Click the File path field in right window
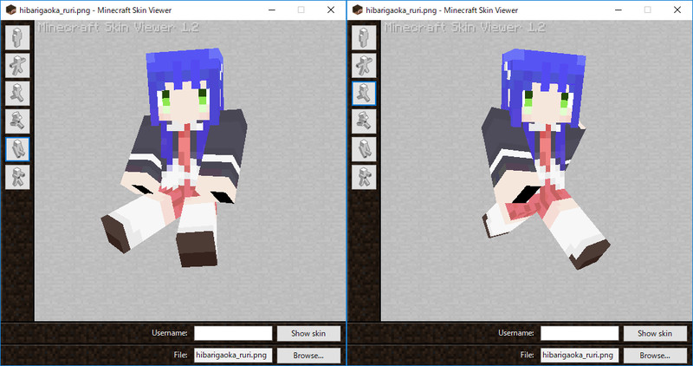Screen dimensions: 693x366 [579, 355]
